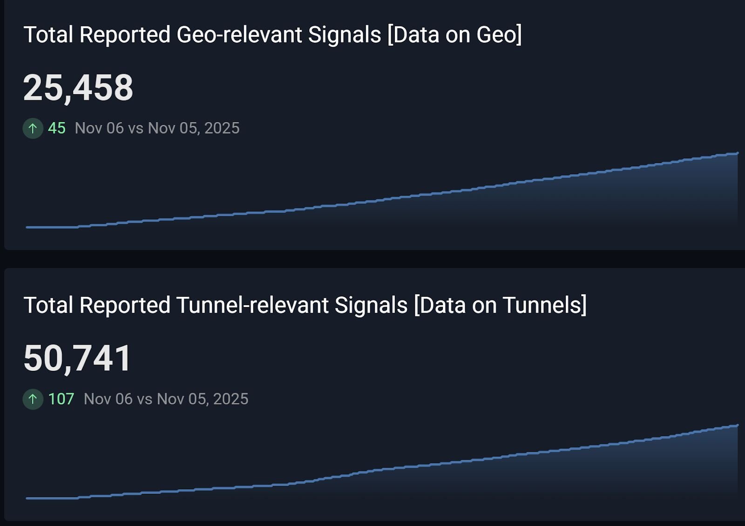Screen dimensions: 745x526
Task: Select the 25,458 total value
Action: coord(78,88)
